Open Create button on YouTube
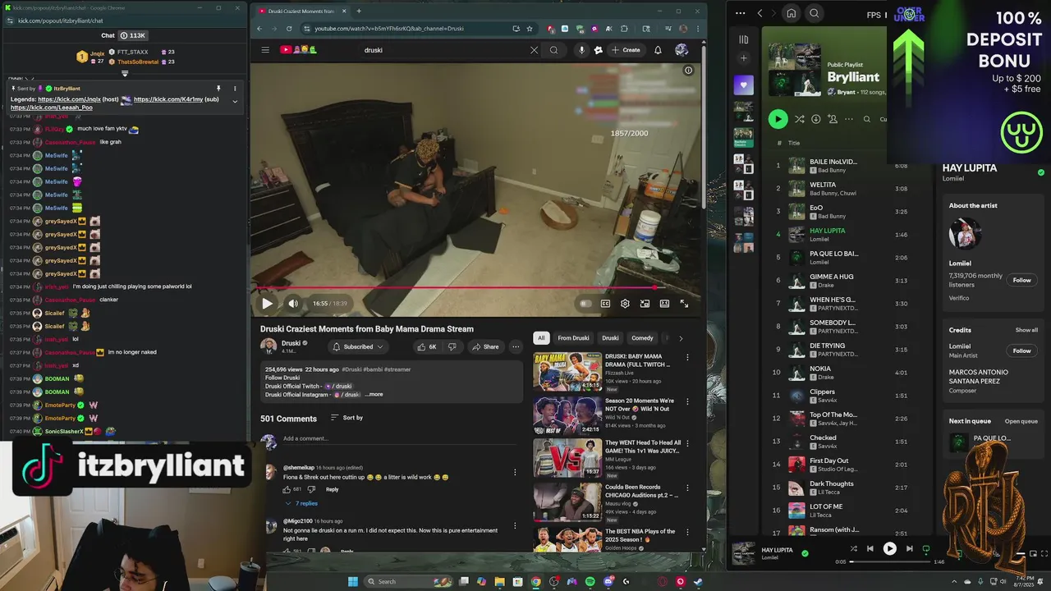1051x591 pixels. click(x=626, y=50)
